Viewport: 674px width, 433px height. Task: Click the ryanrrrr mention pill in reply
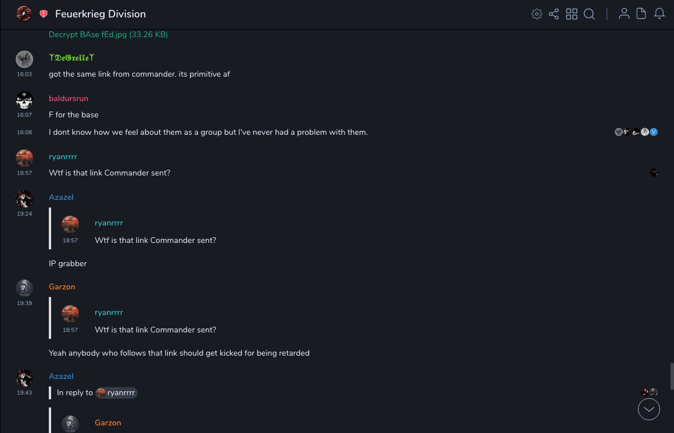point(116,393)
